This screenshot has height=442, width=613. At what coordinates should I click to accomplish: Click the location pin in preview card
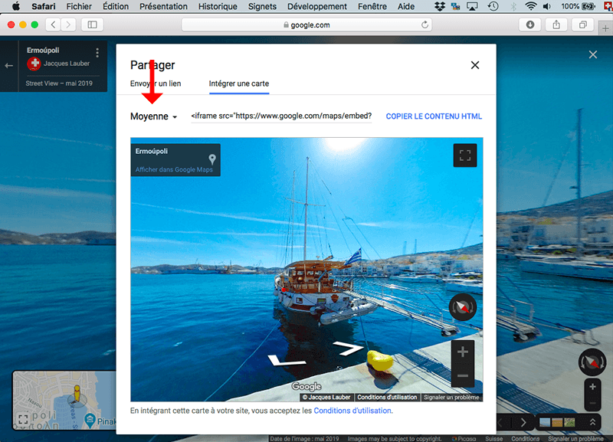[x=212, y=159]
